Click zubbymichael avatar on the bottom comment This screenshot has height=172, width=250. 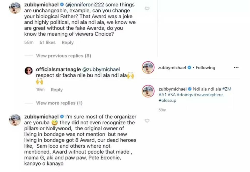tap(15, 119)
